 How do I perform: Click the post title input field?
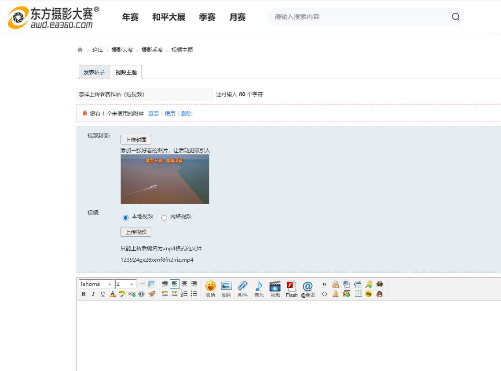point(144,94)
